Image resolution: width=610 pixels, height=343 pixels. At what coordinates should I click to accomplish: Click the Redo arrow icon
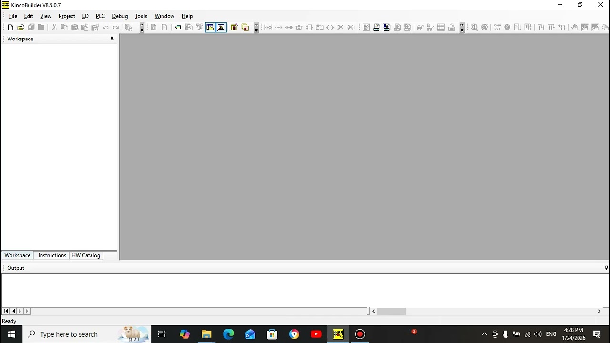pos(116,28)
